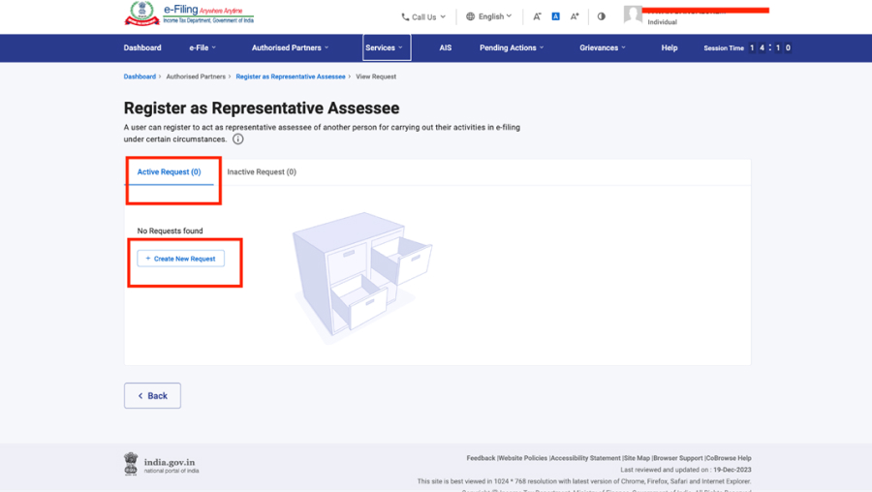Decrease font size with A- icon

(x=537, y=16)
